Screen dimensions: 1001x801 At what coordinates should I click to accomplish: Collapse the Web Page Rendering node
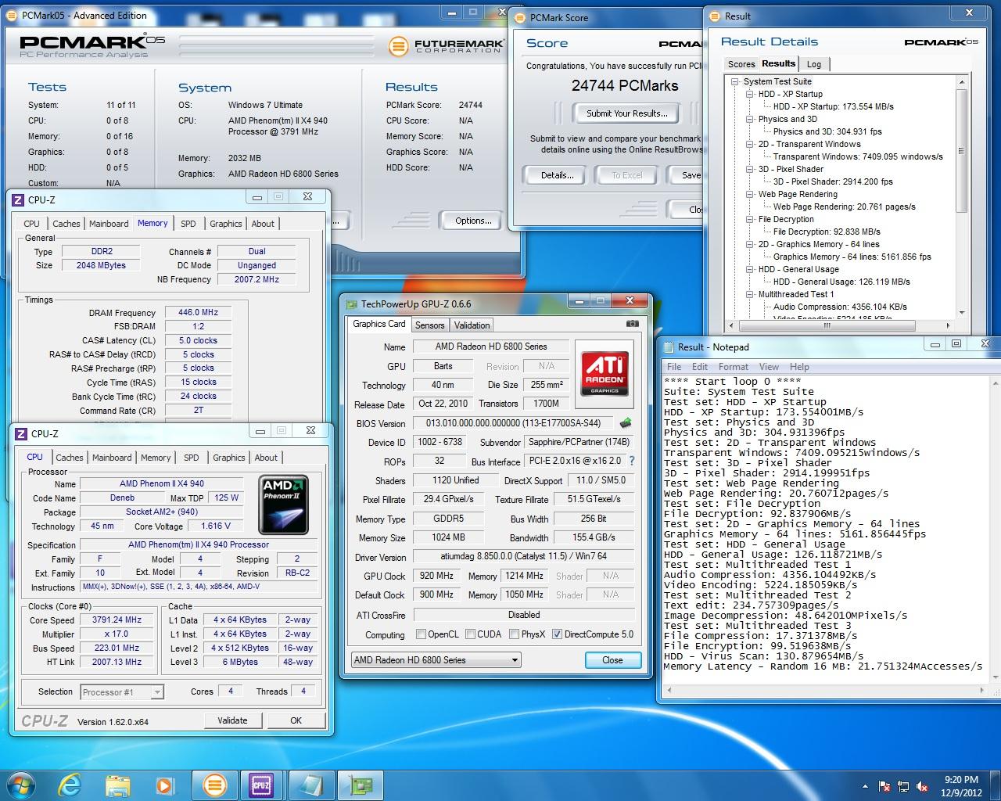point(749,194)
